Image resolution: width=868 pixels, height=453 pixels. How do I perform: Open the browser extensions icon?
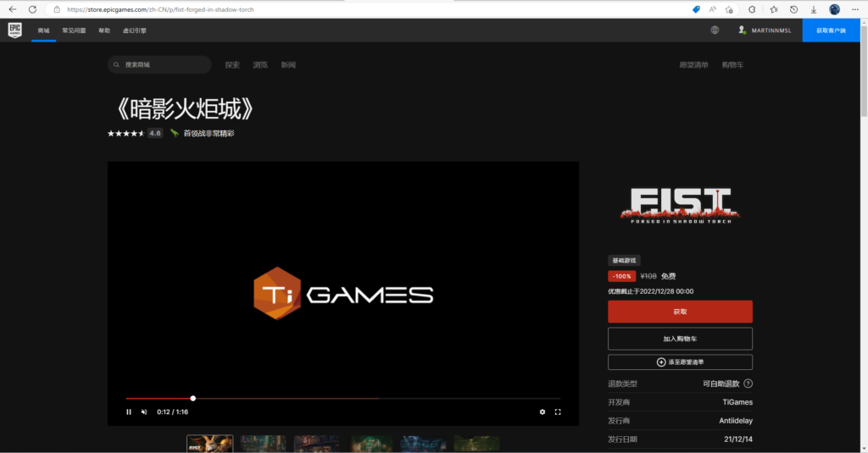pyautogui.click(x=752, y=9)
